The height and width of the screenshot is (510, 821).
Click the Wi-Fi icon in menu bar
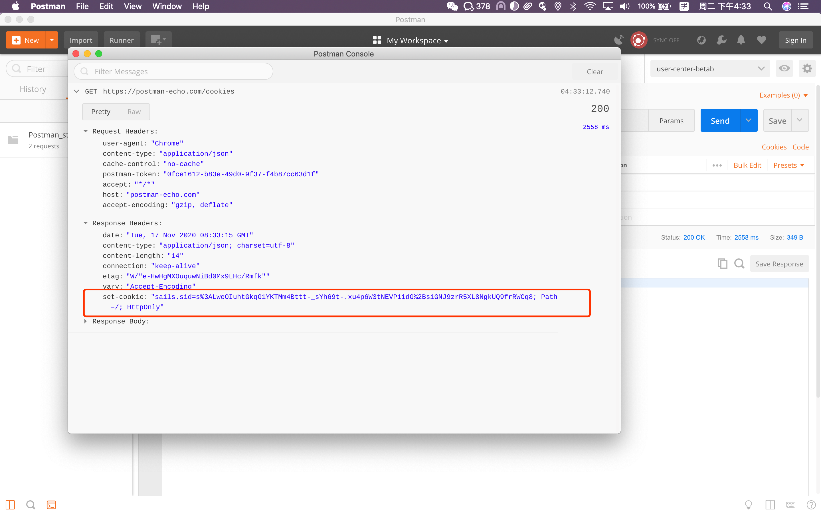click(x=590, y=6)
